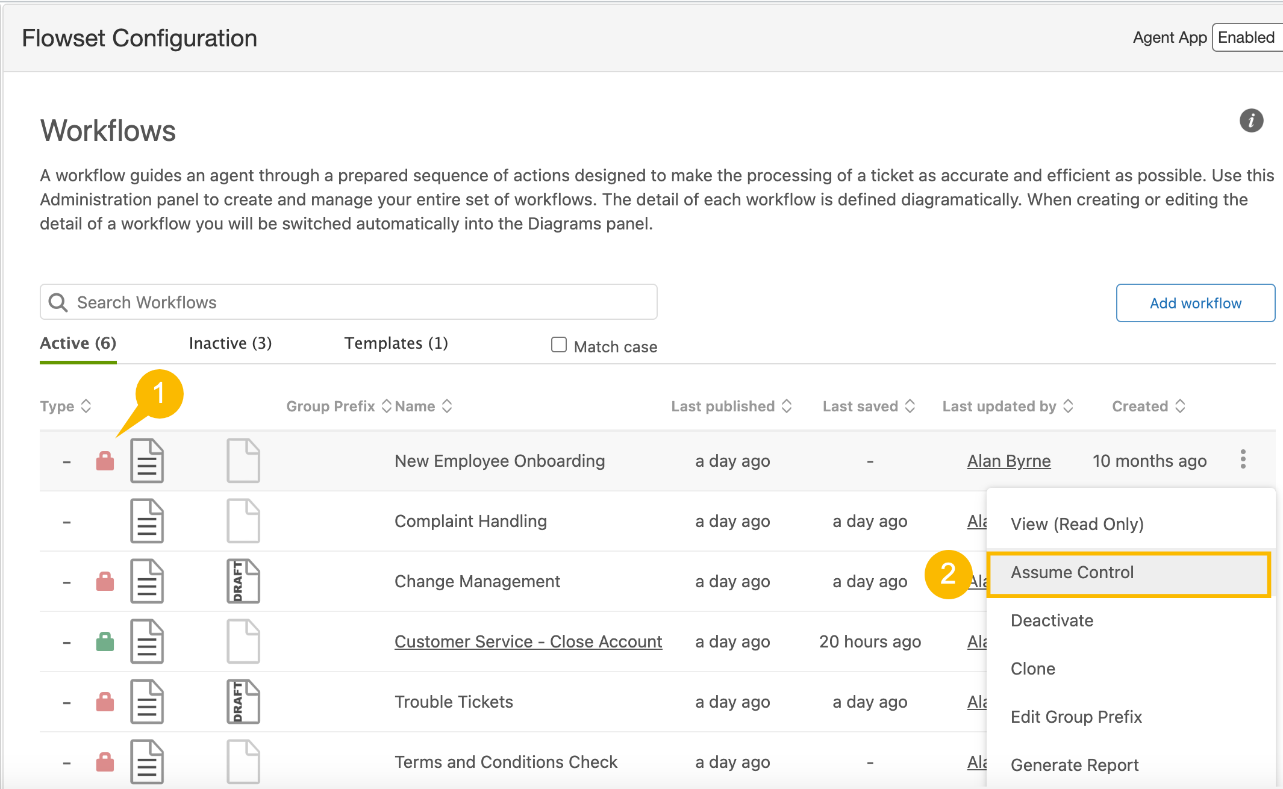Click published document icon for Trouble Tickets
Viewport: 1283px width, 789px height.
pyautogui.click(x=147, y=702)
